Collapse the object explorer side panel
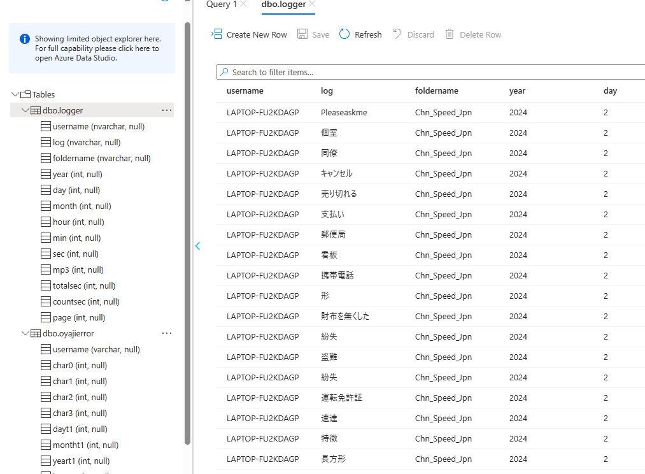This screenshot has width=645, height=474. [197, 246]
